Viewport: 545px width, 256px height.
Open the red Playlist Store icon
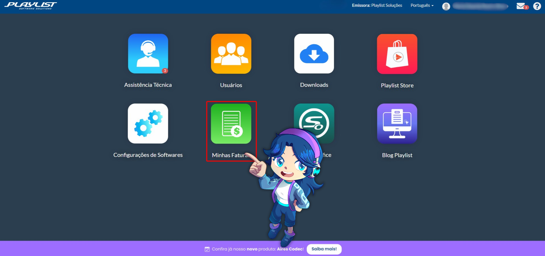(397, 54)
